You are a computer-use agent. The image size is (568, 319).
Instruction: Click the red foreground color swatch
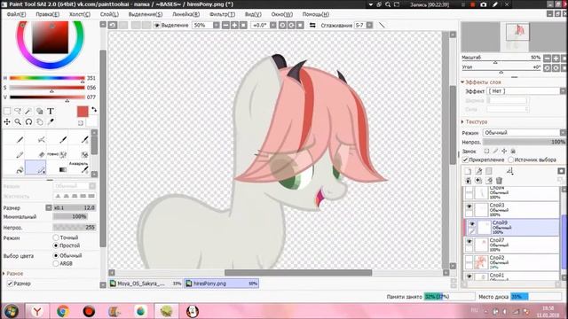pos(83,112)
